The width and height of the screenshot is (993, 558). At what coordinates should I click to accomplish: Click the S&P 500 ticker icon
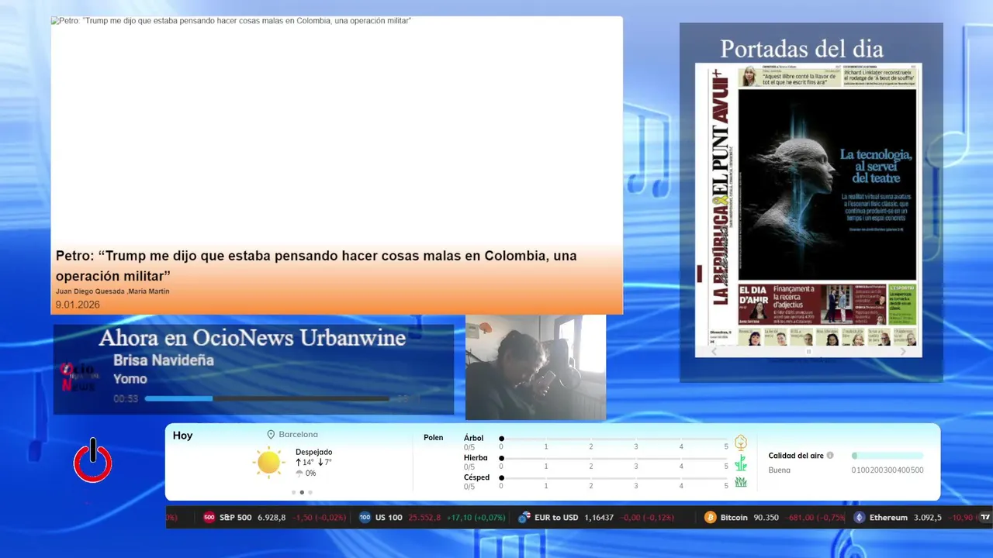click(209, 518)
